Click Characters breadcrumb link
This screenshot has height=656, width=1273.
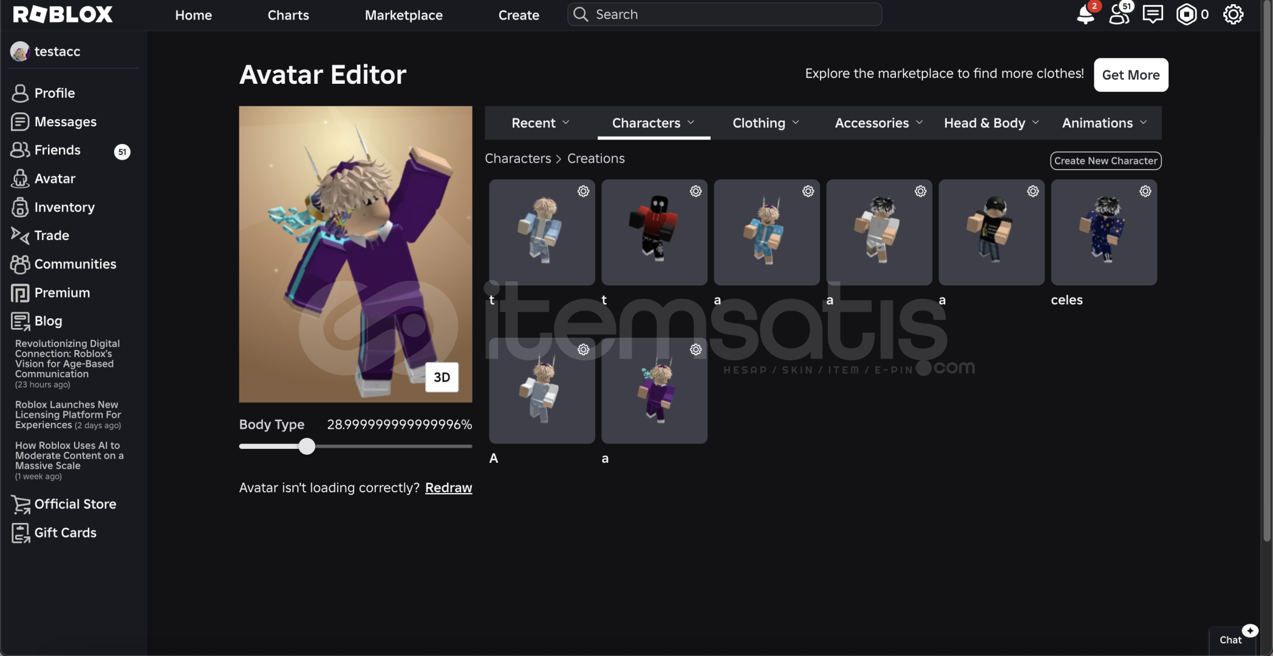tap(518, 159)
